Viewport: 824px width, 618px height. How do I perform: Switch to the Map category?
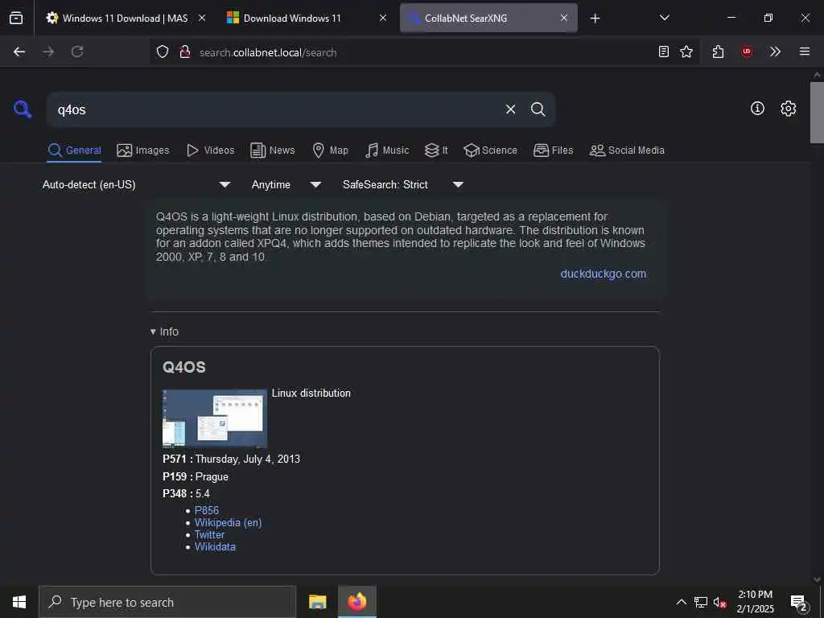[330, 150]
